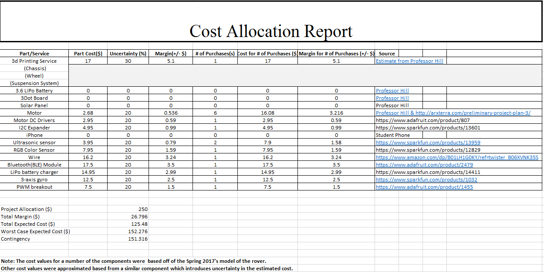This screenshot has height=272, width=544.
Task: Select the Project Allocation value 250
Action: pos(143,209)
